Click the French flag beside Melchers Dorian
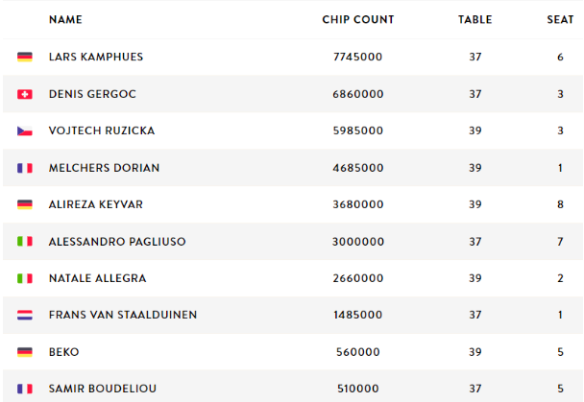 click(x=25, y=168)
